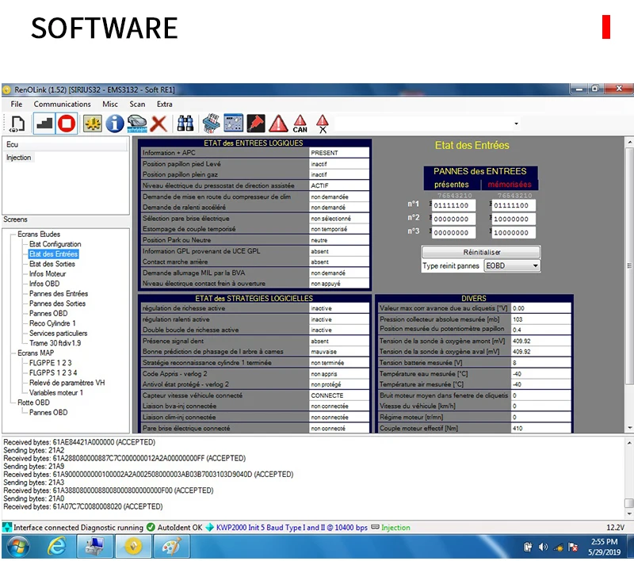634x561 pixels.
Task: Click présentes n°1 fault field 01111100
Action: 453,205
